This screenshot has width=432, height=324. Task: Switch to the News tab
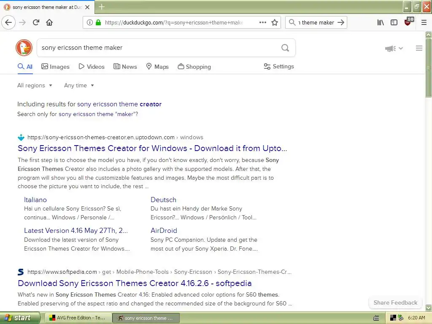125,67
